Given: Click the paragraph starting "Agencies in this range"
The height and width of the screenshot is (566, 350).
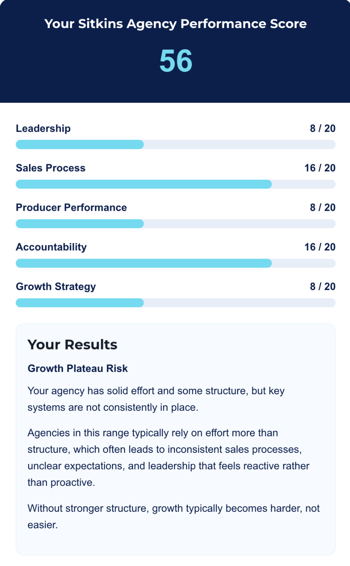Looking at the screenshot, I should [169, 458].
